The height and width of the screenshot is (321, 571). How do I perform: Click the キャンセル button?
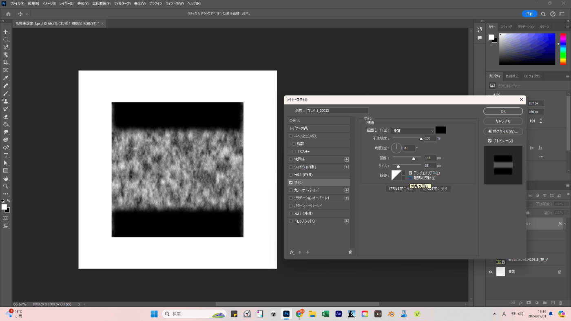[503, 122]
